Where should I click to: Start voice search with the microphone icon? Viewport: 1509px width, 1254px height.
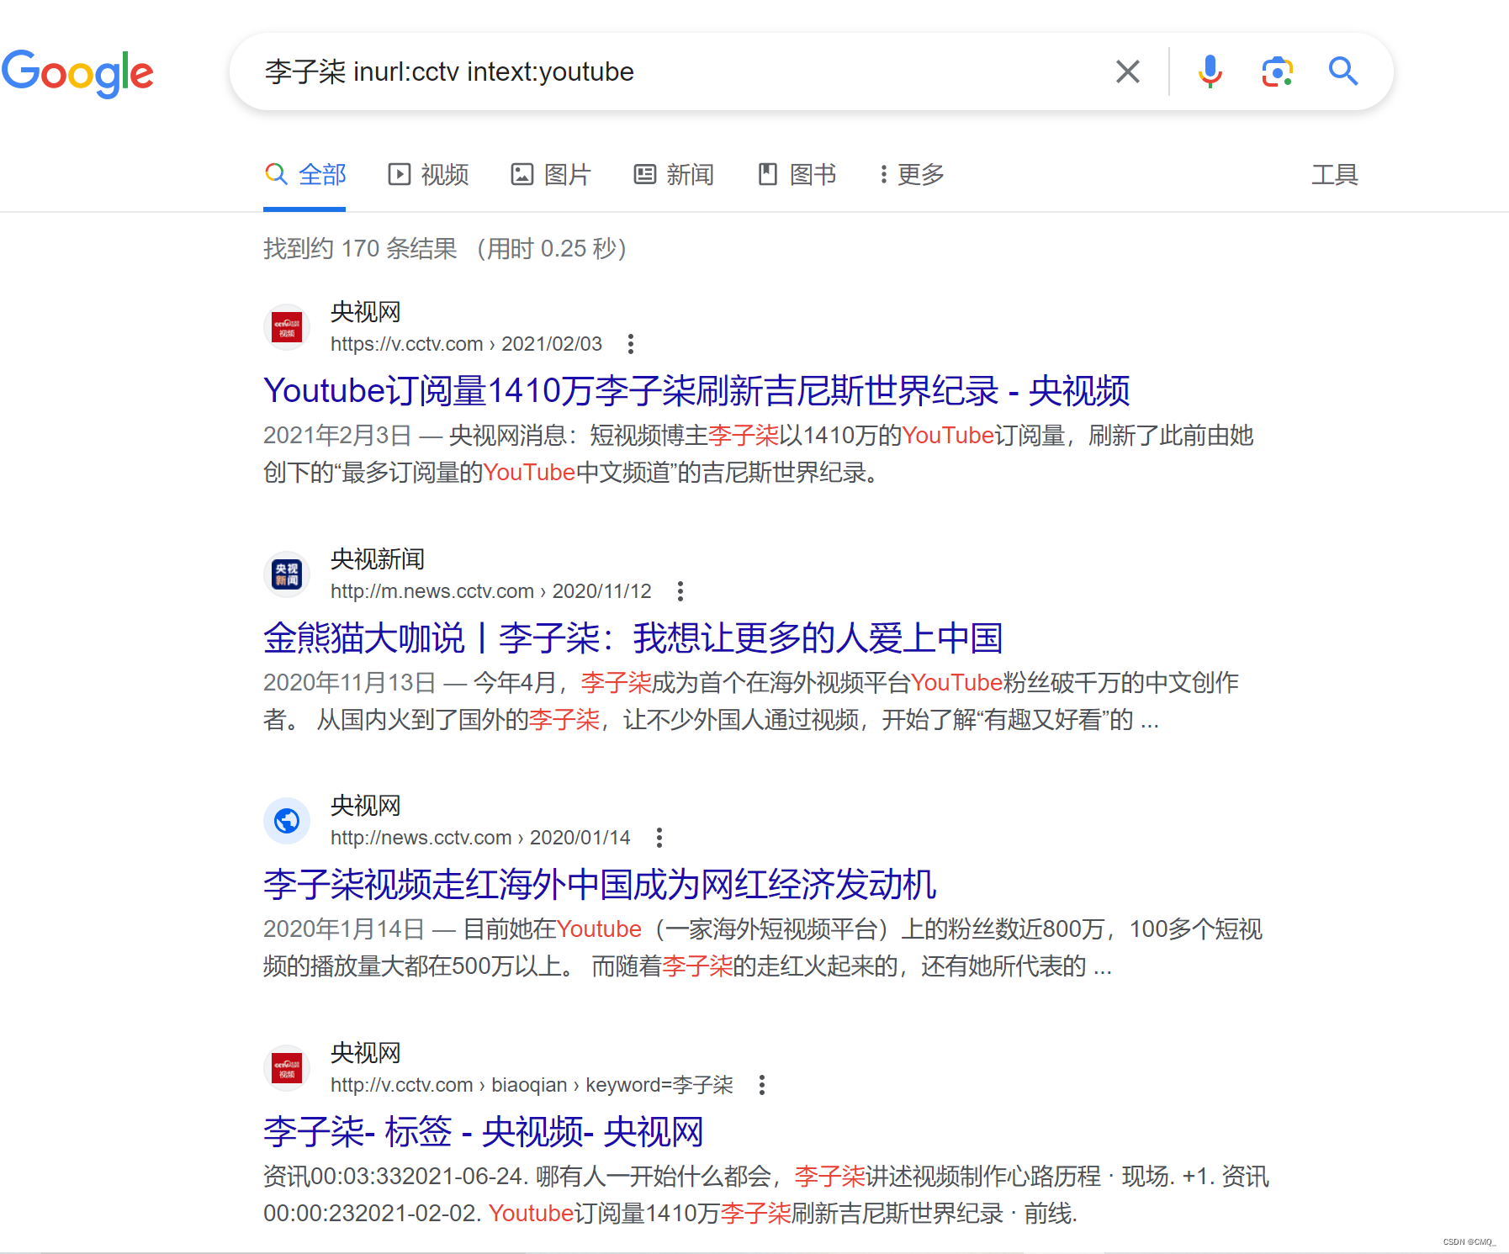[1210, 71]
